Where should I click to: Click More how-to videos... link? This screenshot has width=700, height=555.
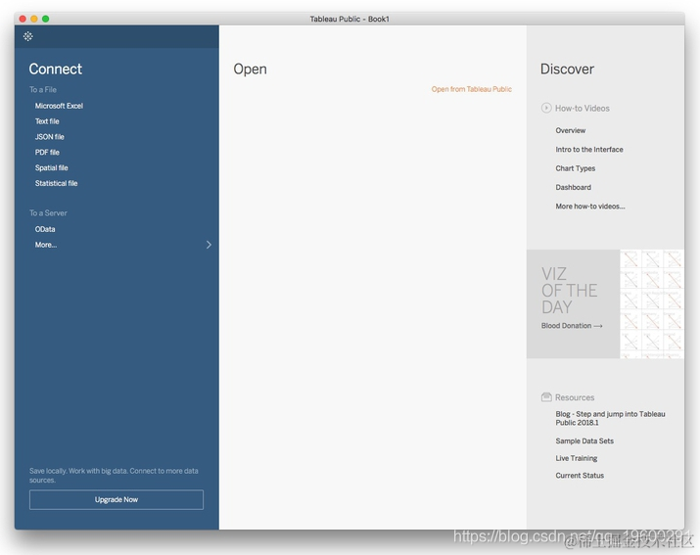[x=589, y=207]
